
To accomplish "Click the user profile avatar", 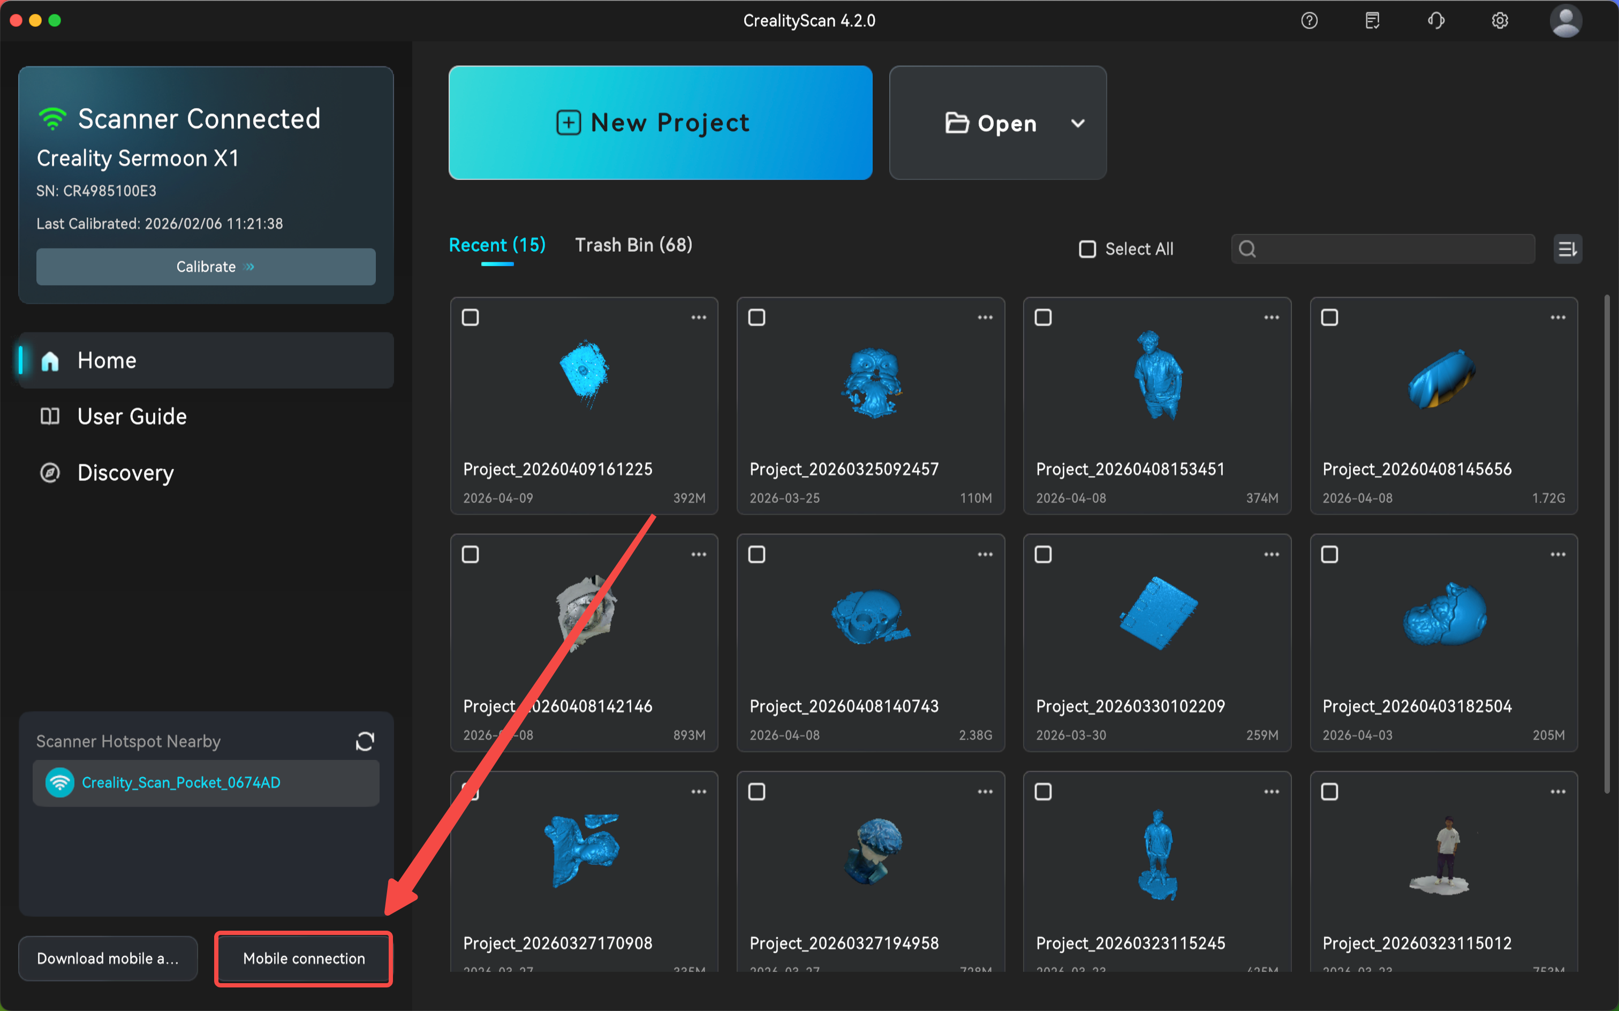I will [x=1565, y=21].
